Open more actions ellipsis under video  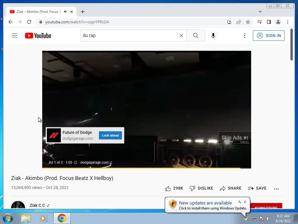276,189
